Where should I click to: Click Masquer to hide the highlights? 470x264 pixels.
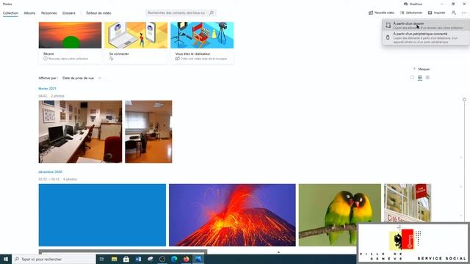pos(421,69)
